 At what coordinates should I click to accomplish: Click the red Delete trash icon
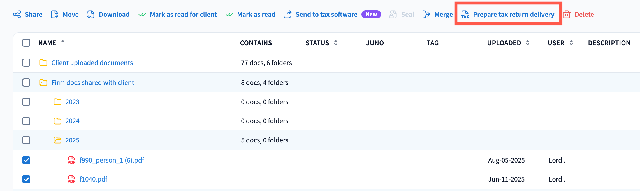567,15
